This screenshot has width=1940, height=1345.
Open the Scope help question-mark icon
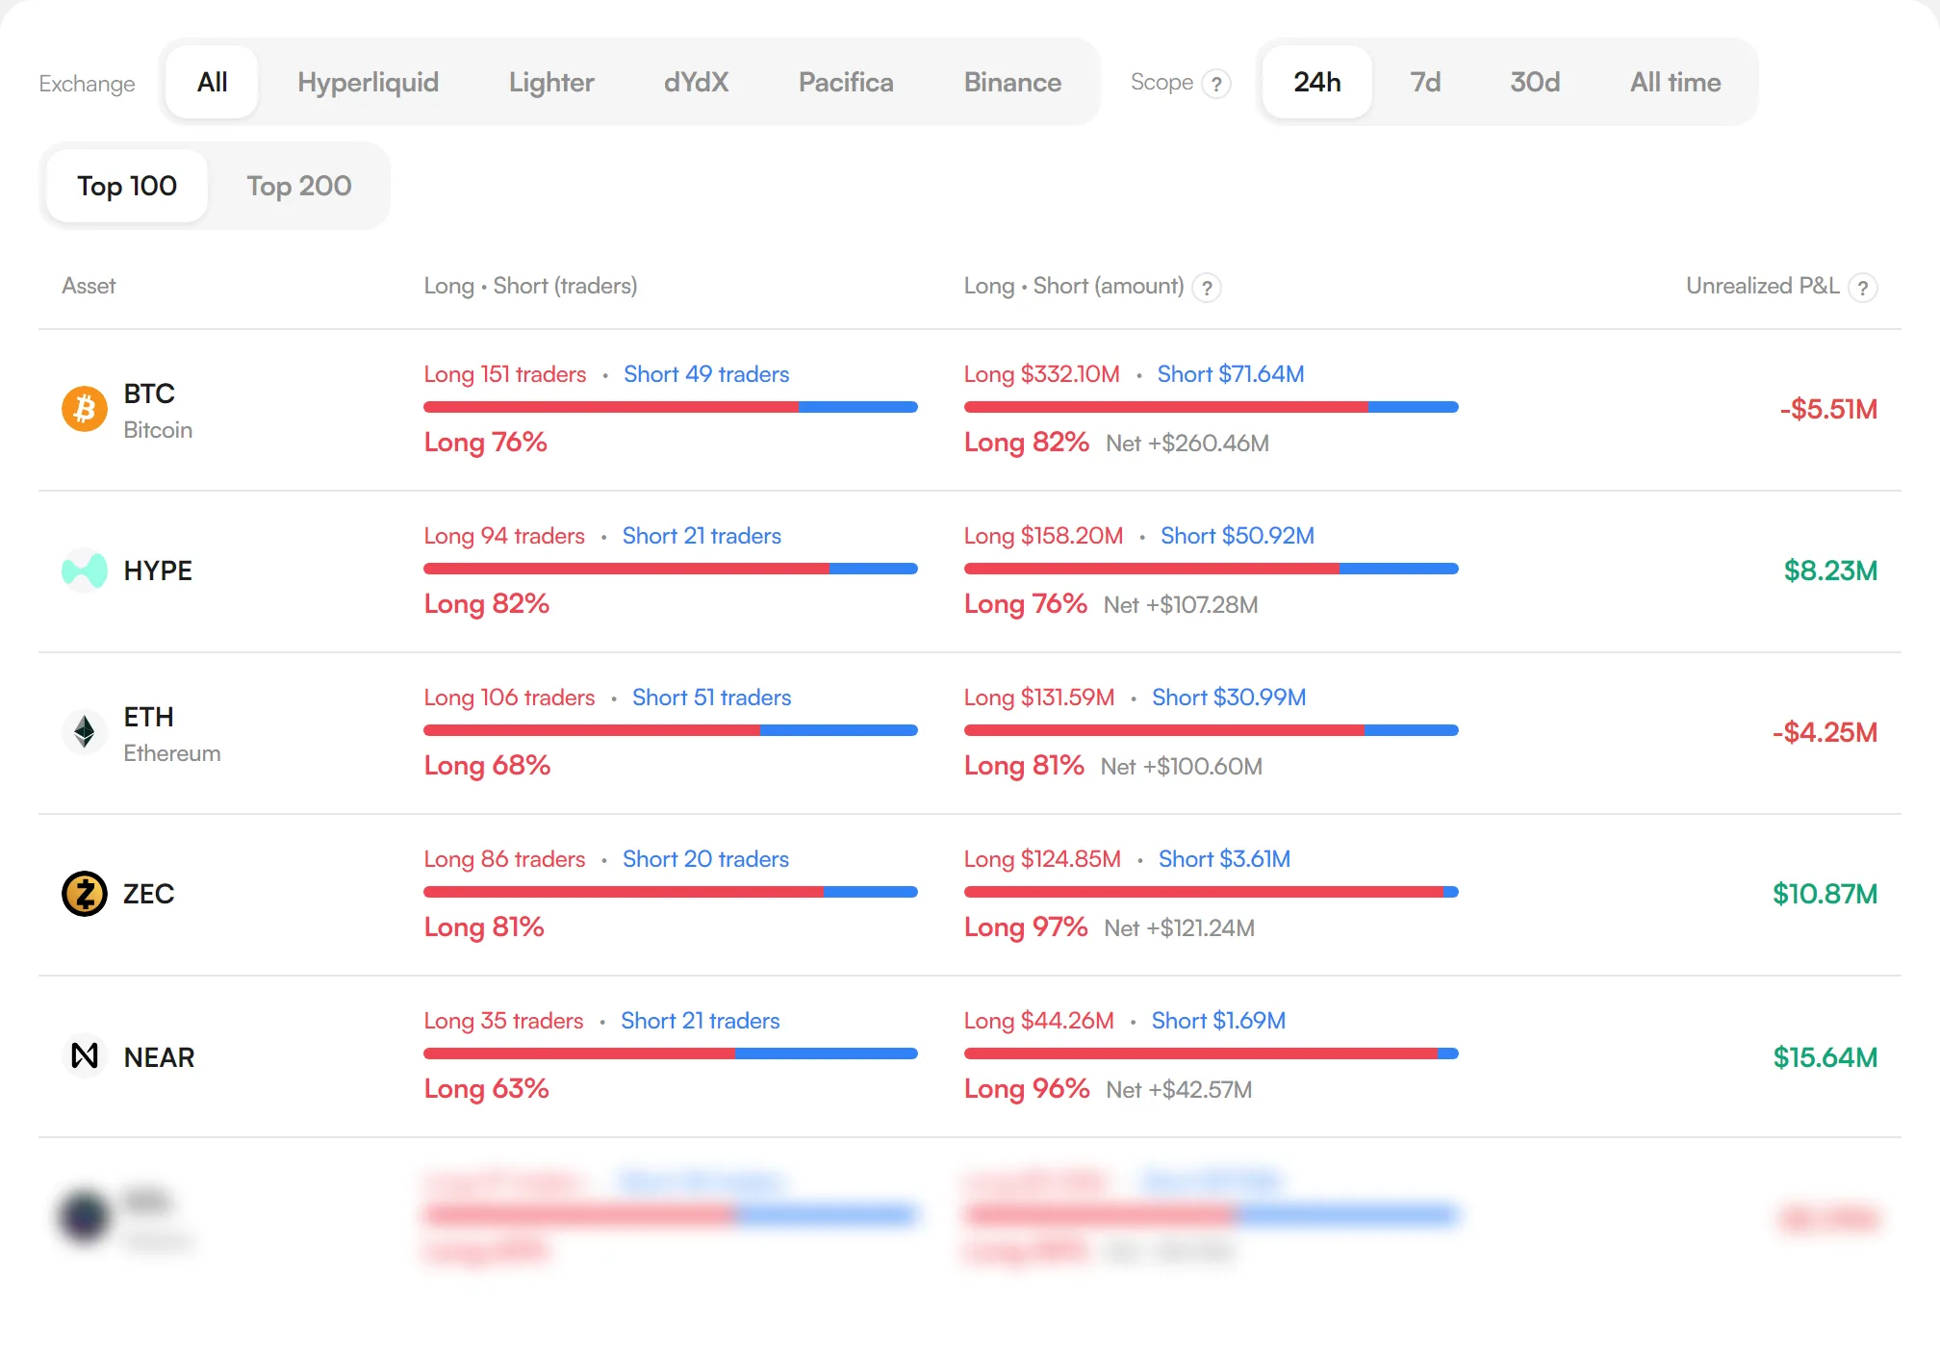click(1216, 84)
